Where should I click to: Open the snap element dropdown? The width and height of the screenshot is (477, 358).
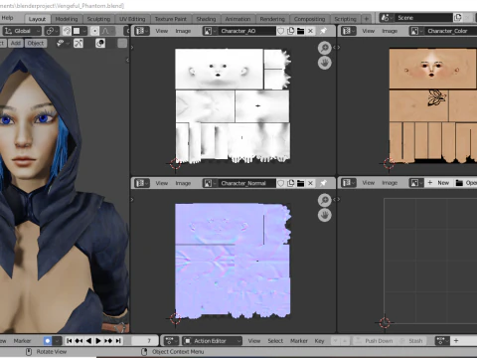tap(80, 31)
